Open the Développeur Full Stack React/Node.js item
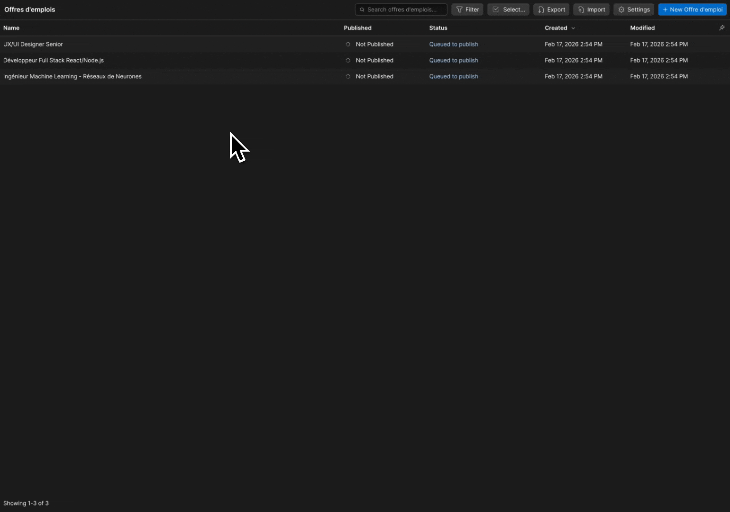The height and width of the screenshot is (512, 730). click(x=54, y=60)
